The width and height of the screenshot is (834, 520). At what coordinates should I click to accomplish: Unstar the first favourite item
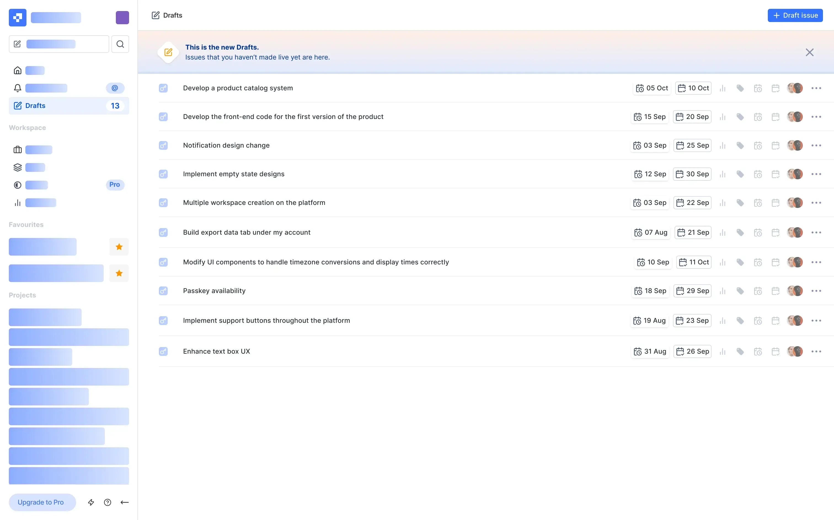[x=119, y=247]
